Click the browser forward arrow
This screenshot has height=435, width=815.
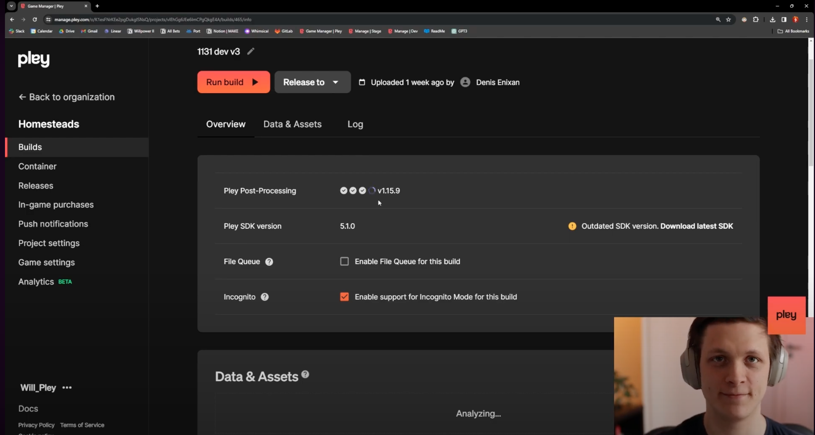pyautogui.click(x=23, y=19)
